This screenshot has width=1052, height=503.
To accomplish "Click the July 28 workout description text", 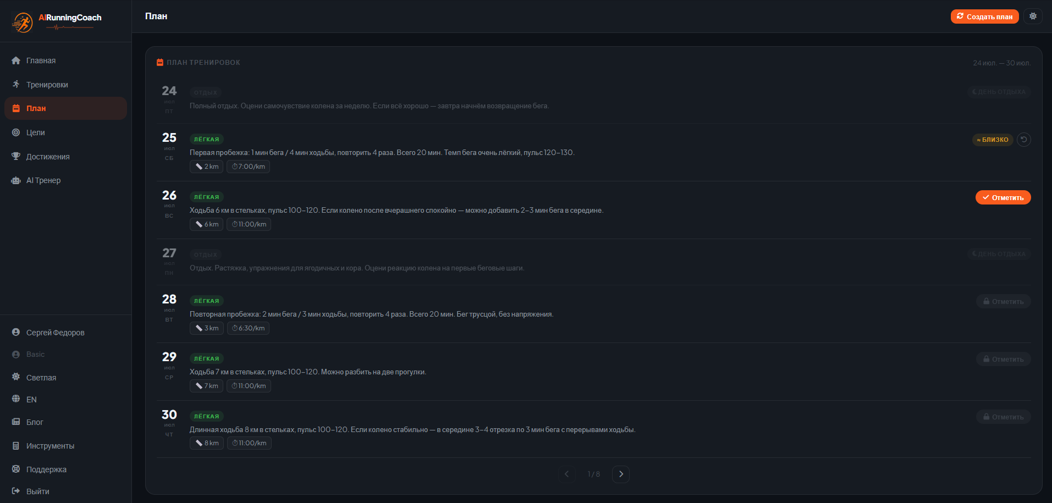I will coord(372,314).
